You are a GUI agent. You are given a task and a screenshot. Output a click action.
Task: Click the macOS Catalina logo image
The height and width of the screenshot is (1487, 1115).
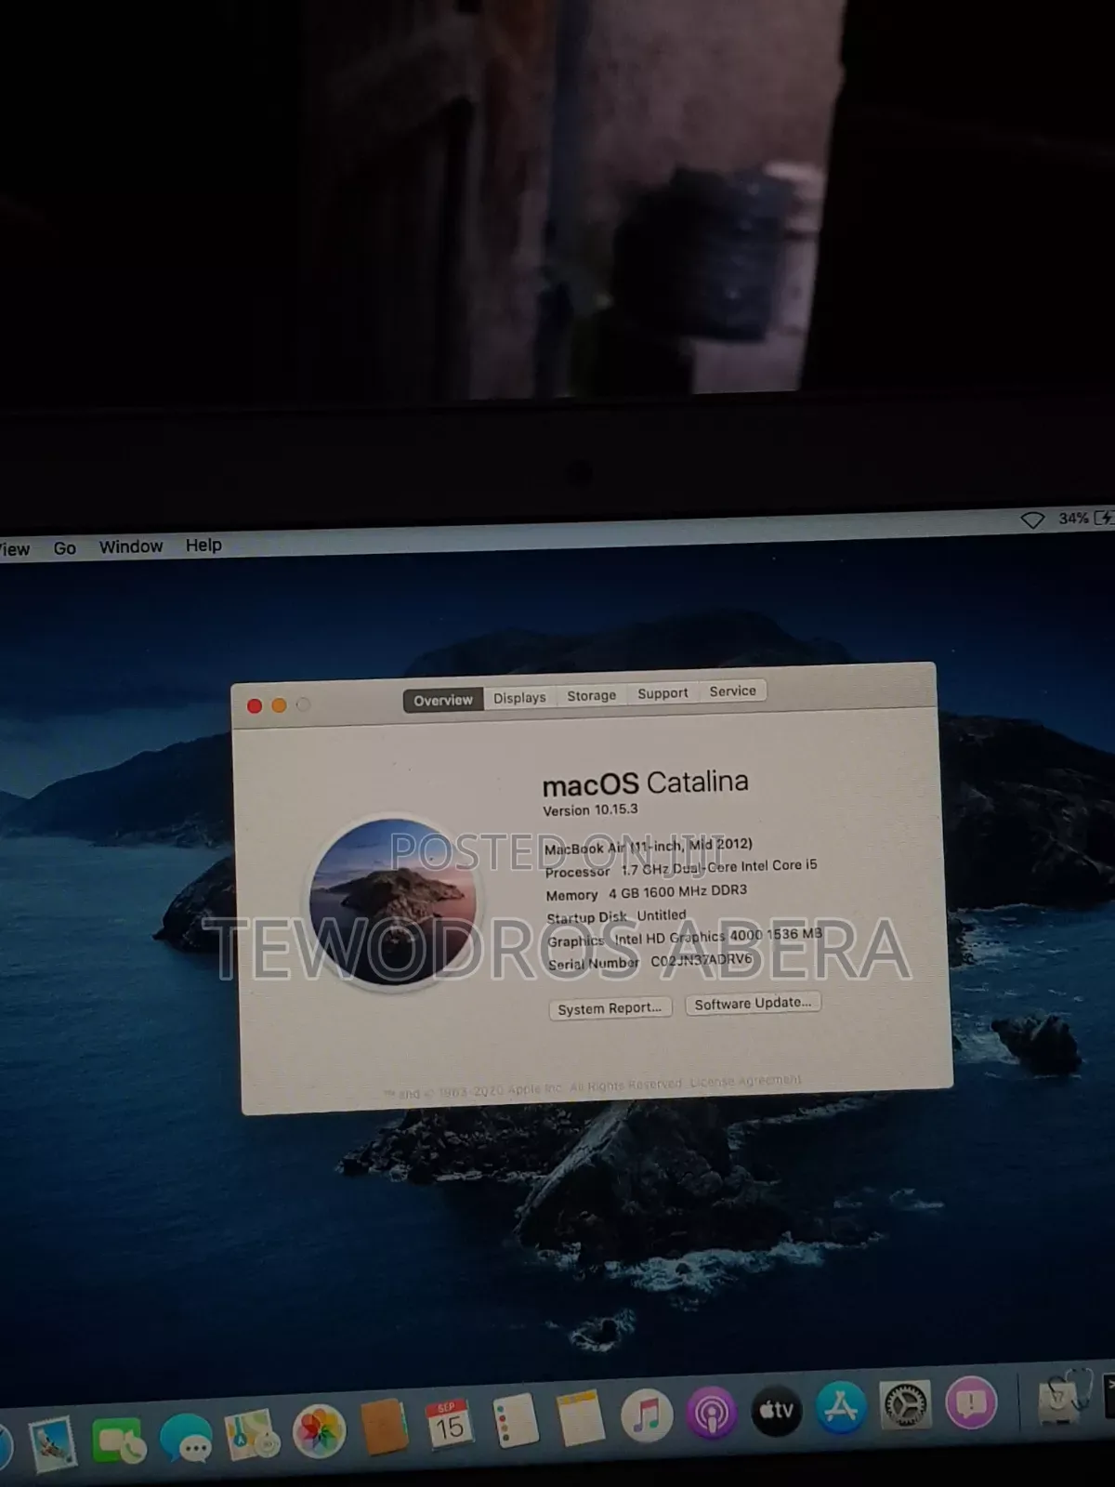coord(393,901)
